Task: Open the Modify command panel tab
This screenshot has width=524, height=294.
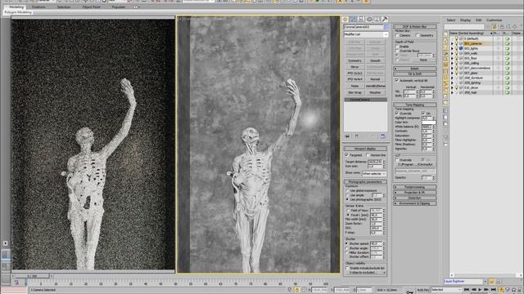Action: [x=353, y=20]
